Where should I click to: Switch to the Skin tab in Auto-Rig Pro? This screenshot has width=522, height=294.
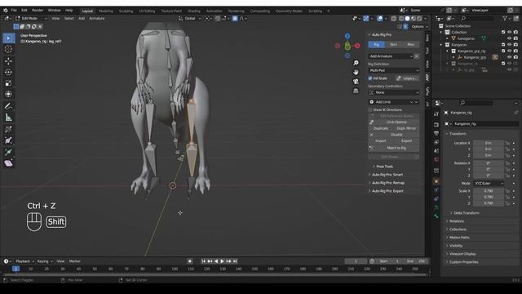click(x=393, y=44)
